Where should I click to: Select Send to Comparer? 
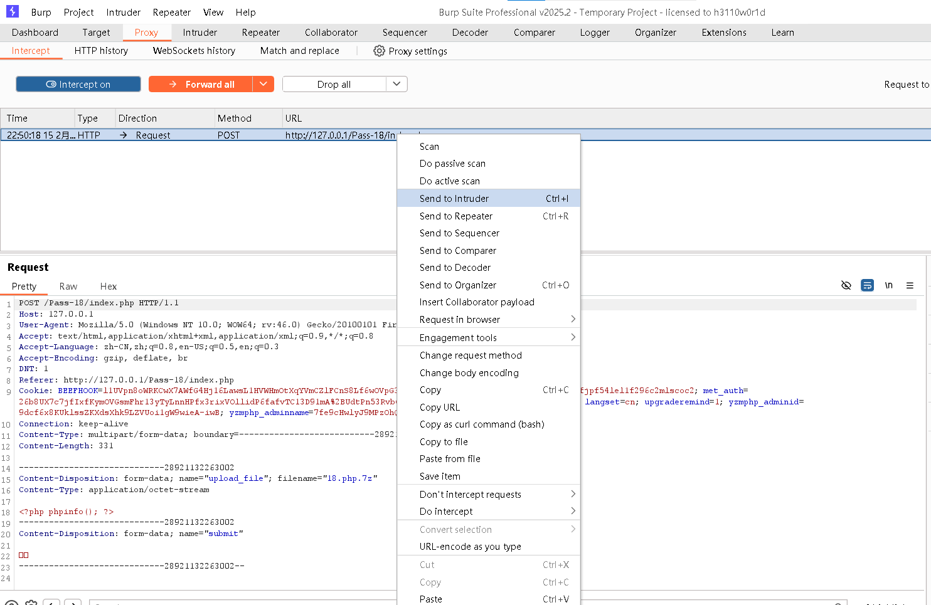point(489,250)
